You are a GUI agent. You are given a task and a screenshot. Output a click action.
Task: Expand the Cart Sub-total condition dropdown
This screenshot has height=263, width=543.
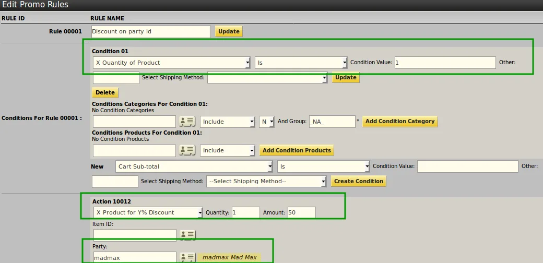194,166
